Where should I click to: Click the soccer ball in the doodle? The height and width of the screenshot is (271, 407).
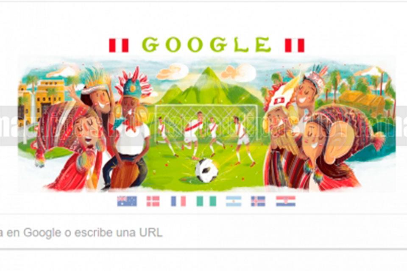(206, 170)
